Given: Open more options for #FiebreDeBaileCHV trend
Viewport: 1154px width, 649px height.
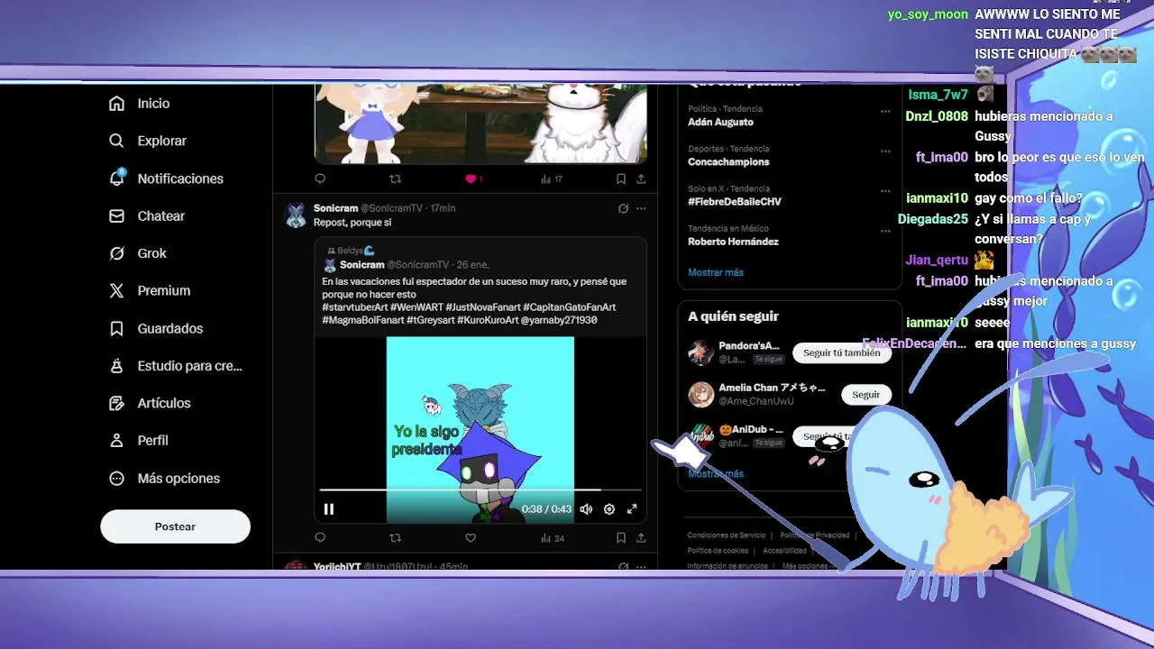Looking at the screenshot, I should pos(885,191).
